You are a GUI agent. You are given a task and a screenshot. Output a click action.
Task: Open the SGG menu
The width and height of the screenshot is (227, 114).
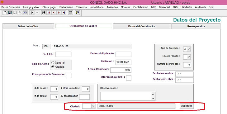[175, 7]
